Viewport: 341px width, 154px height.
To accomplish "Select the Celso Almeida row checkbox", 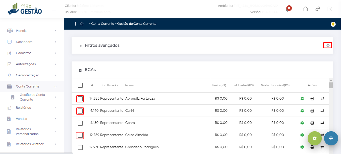I will point(80,135).
